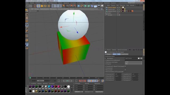Toggle the last checkbox above the Offset fields

125,72
